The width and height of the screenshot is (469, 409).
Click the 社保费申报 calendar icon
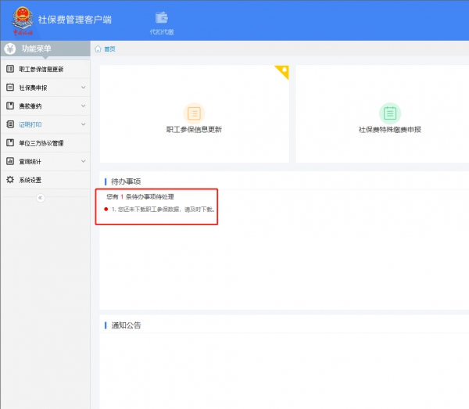[10, 88]
